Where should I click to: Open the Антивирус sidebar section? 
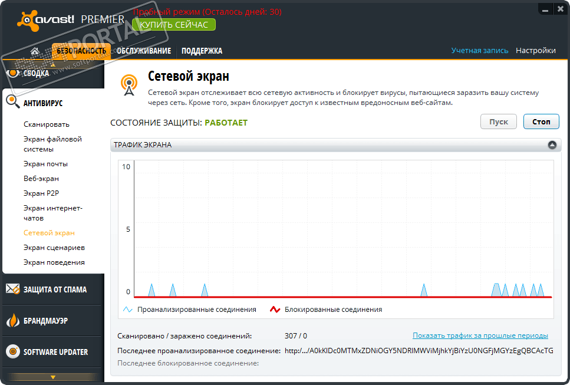(x=43, y=103)
